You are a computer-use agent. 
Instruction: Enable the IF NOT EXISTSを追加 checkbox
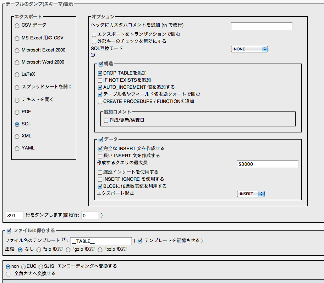pos(100,80)
